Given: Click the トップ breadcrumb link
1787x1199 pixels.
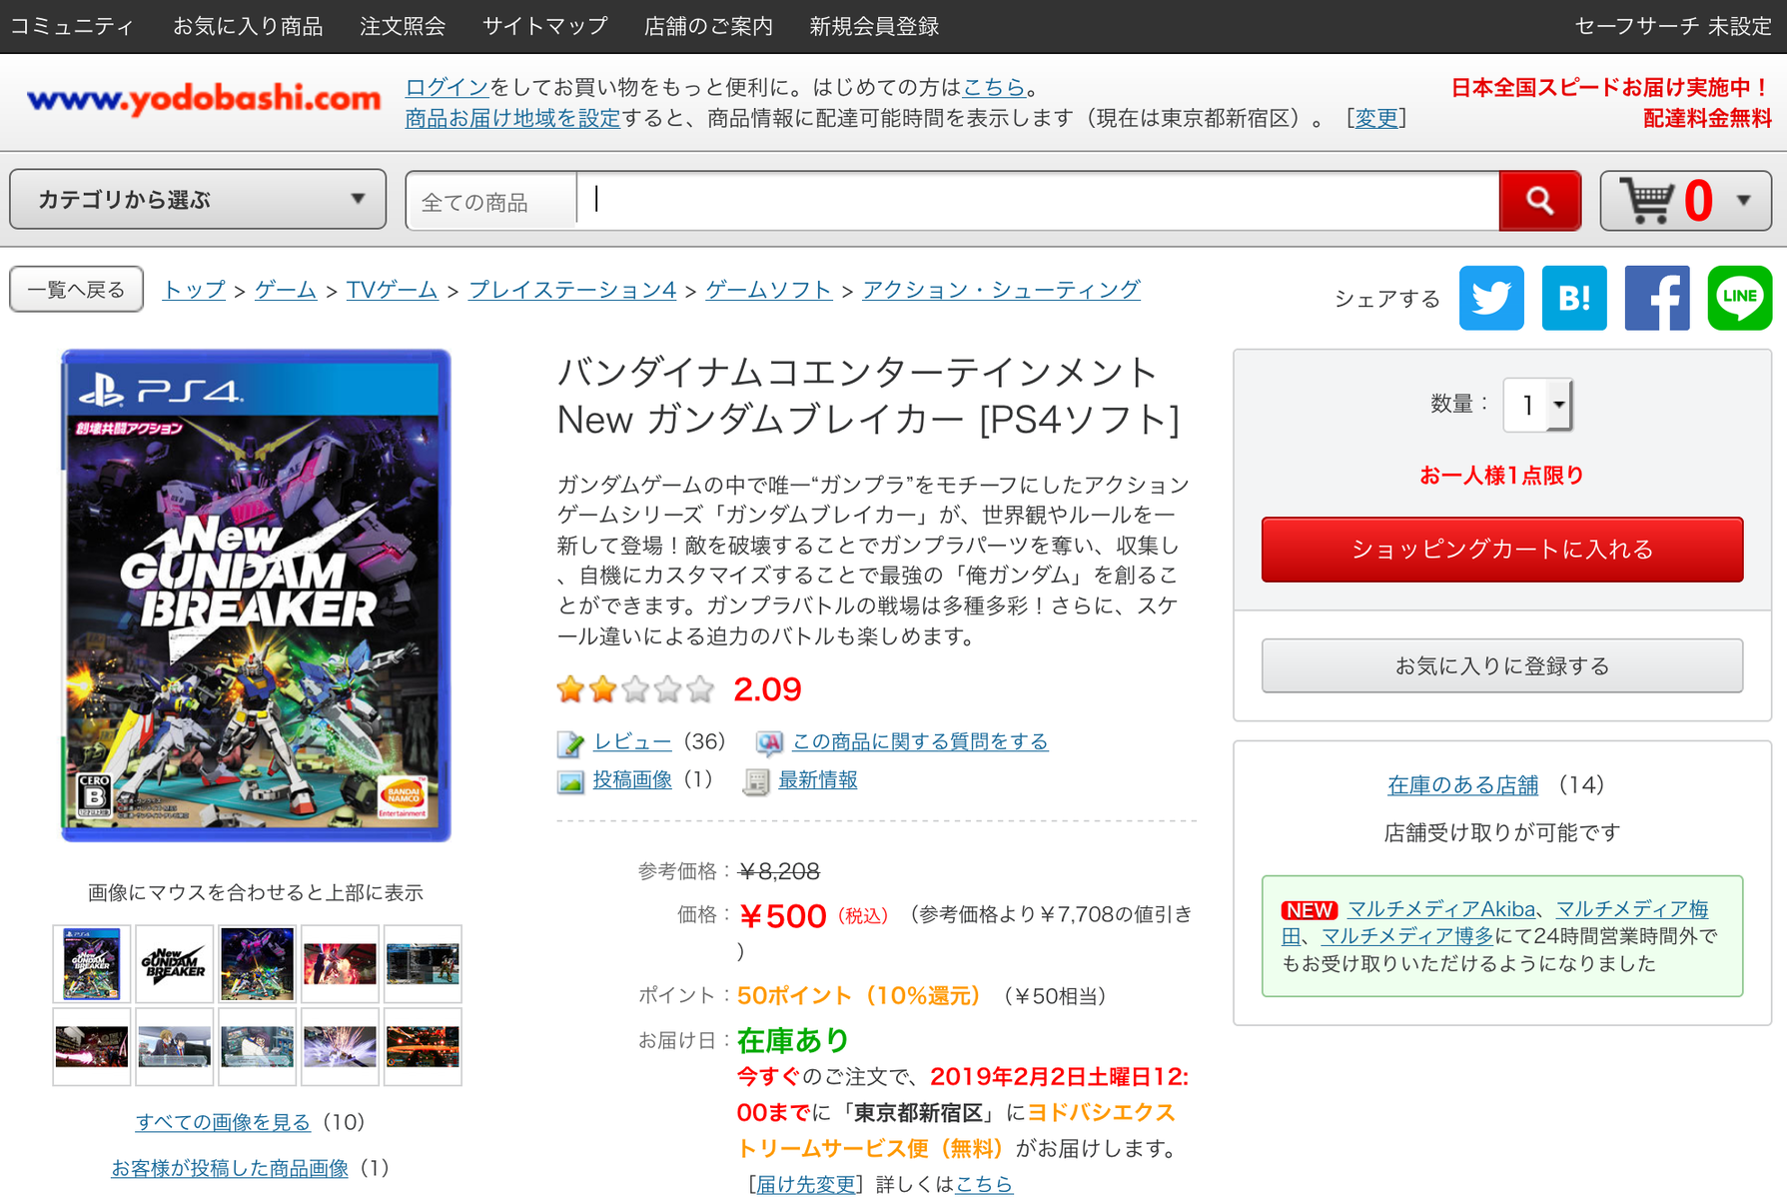Looking at the screenshot, I should tap(194, 290).
